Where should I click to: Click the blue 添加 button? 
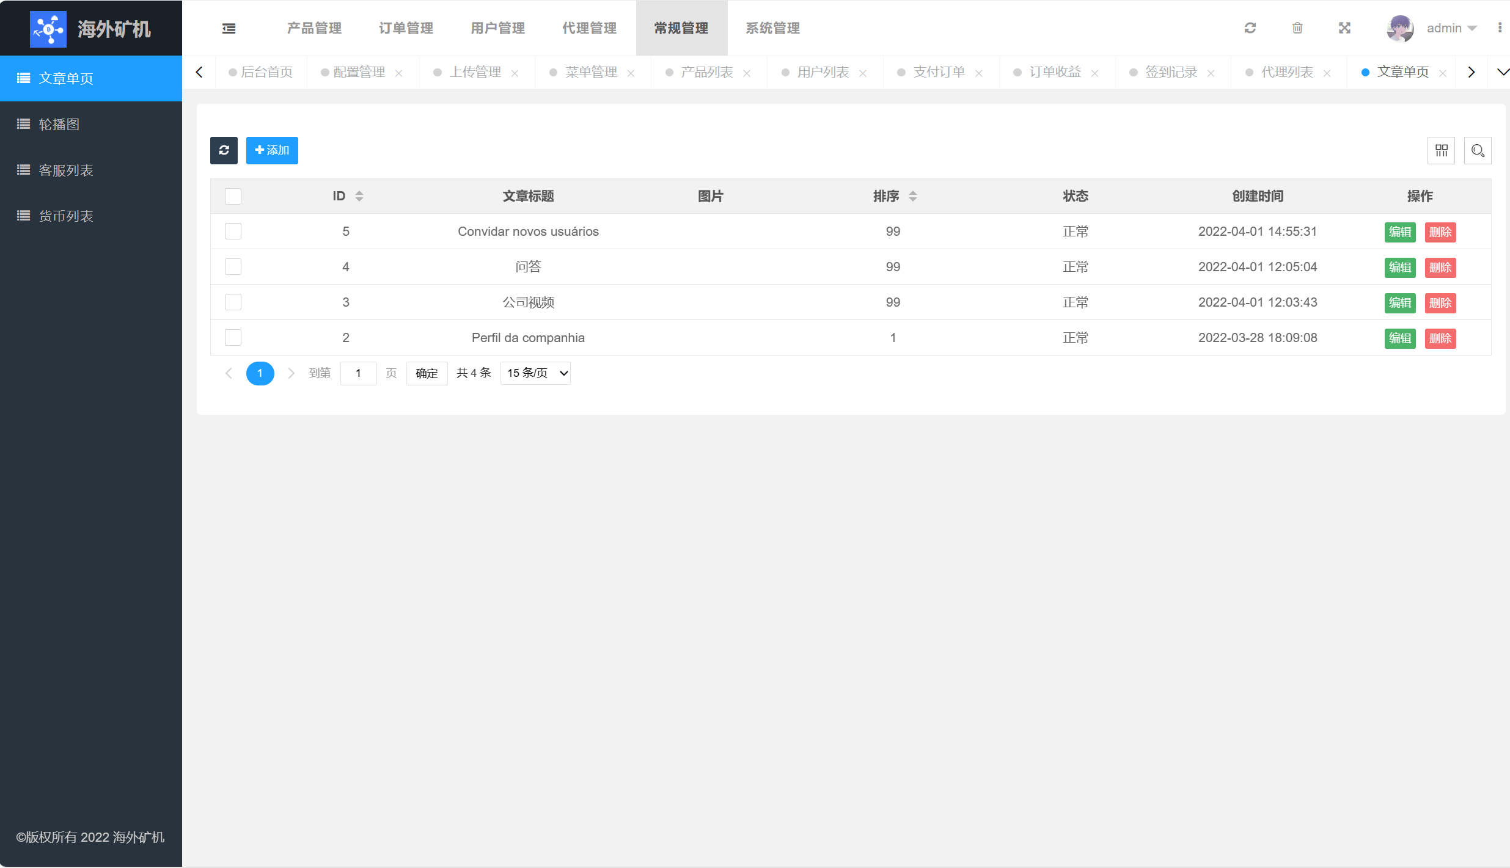[272, 150]
